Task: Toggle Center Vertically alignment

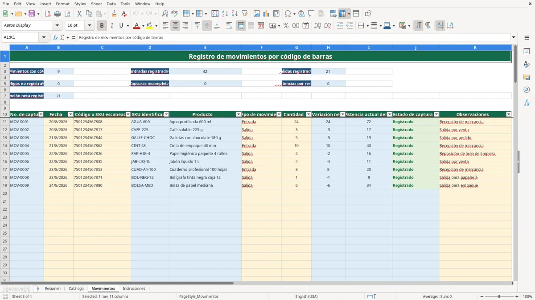Action: point(207,26)
